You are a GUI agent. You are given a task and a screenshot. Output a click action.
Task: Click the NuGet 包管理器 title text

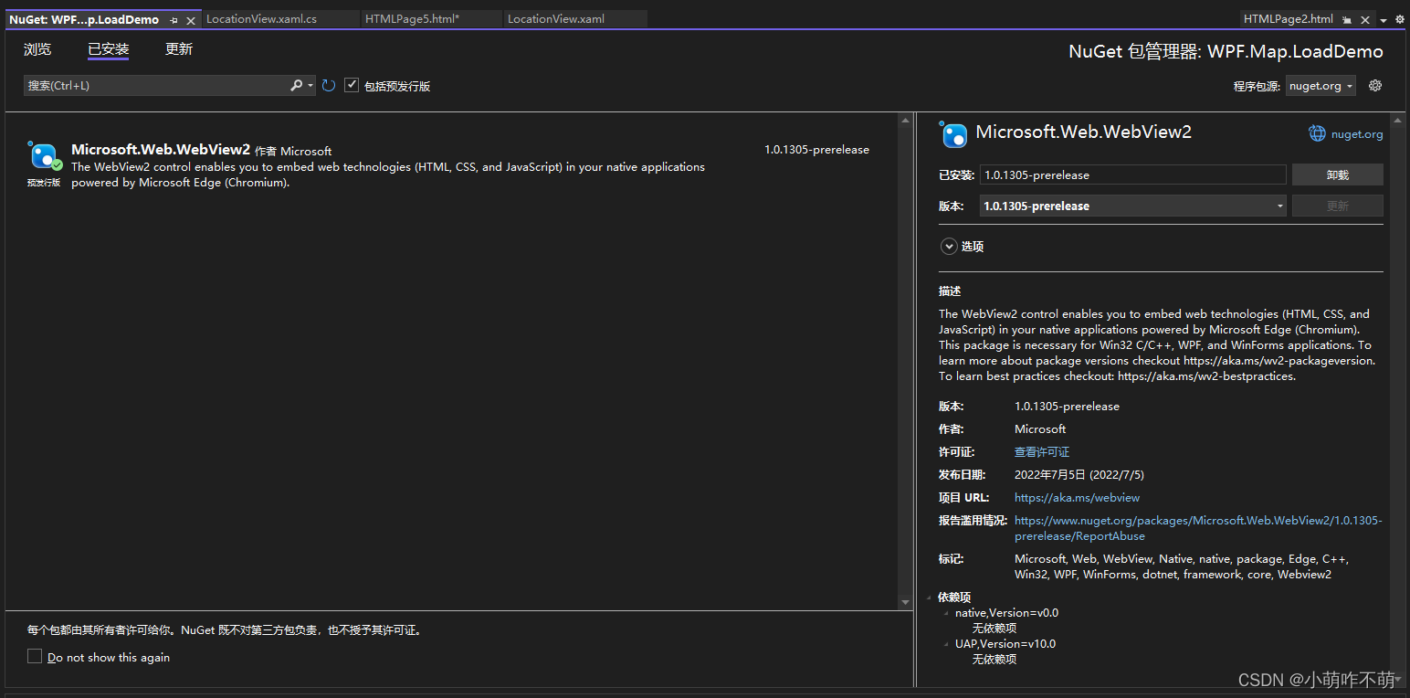click(x=1226, y=52)
